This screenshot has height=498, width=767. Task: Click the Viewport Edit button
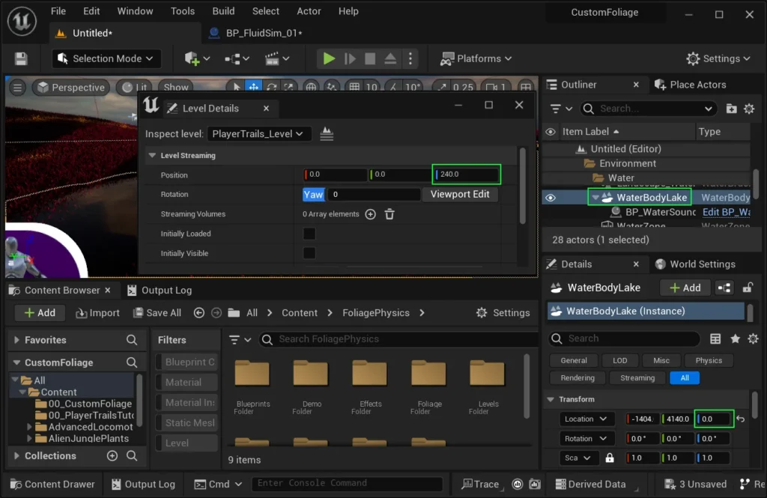460,194
